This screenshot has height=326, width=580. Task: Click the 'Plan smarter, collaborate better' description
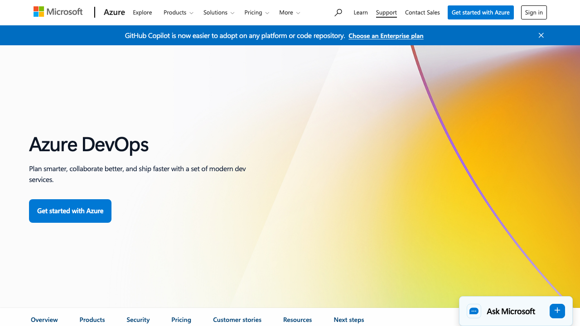tap(138, 174)
